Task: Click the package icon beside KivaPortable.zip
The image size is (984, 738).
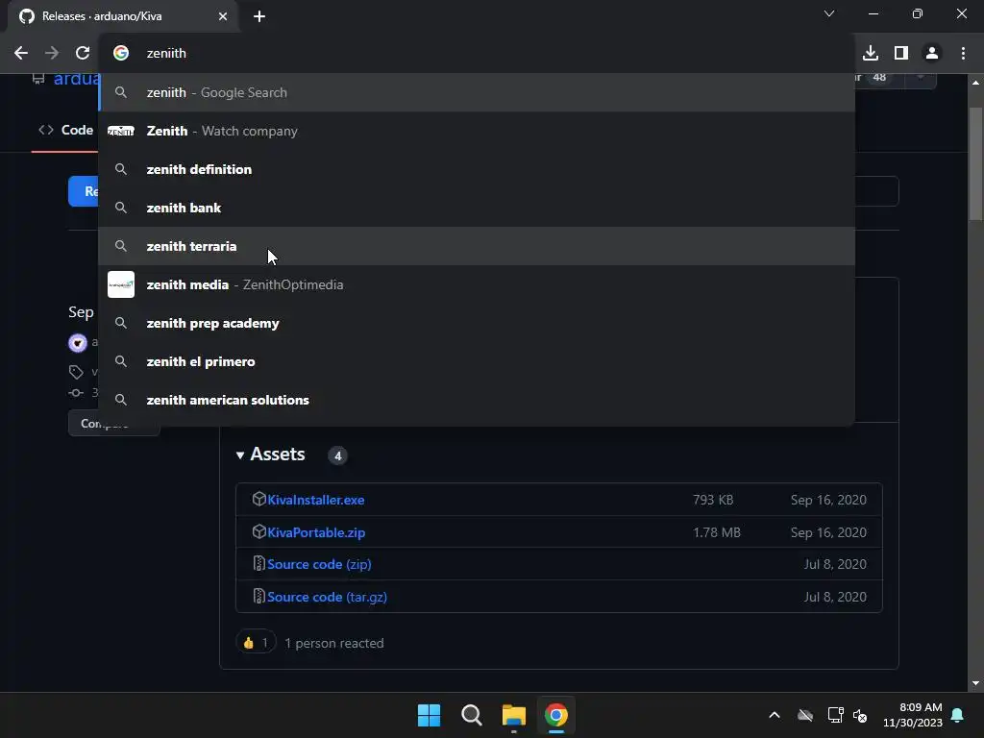Action: coord(258,531)
